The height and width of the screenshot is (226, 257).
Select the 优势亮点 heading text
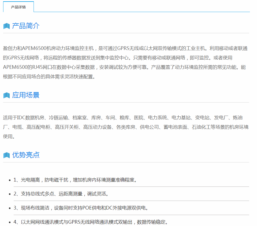26,155
